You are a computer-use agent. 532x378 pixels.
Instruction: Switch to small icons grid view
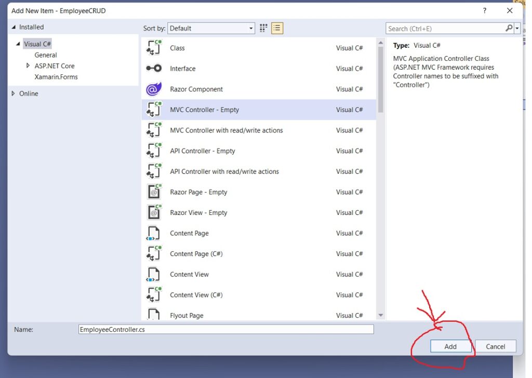(x=263, y=28)
